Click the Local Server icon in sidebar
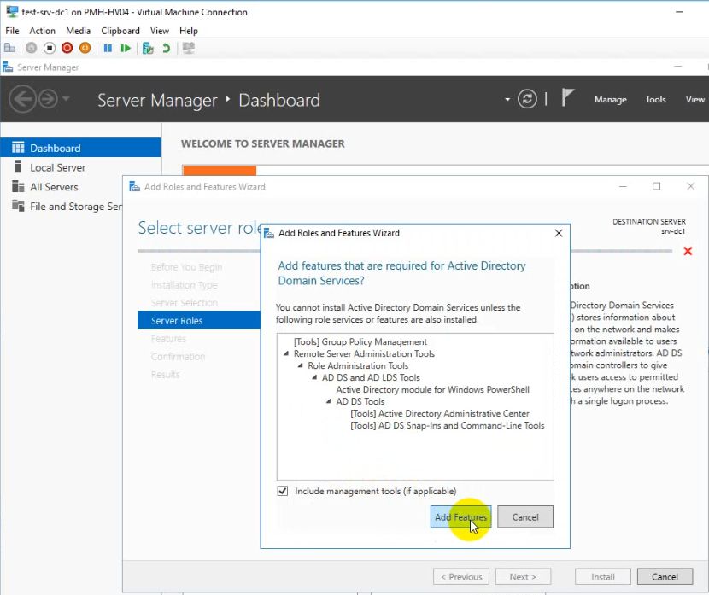The width and height of the screenshot is (709, 595). (18, 166)
